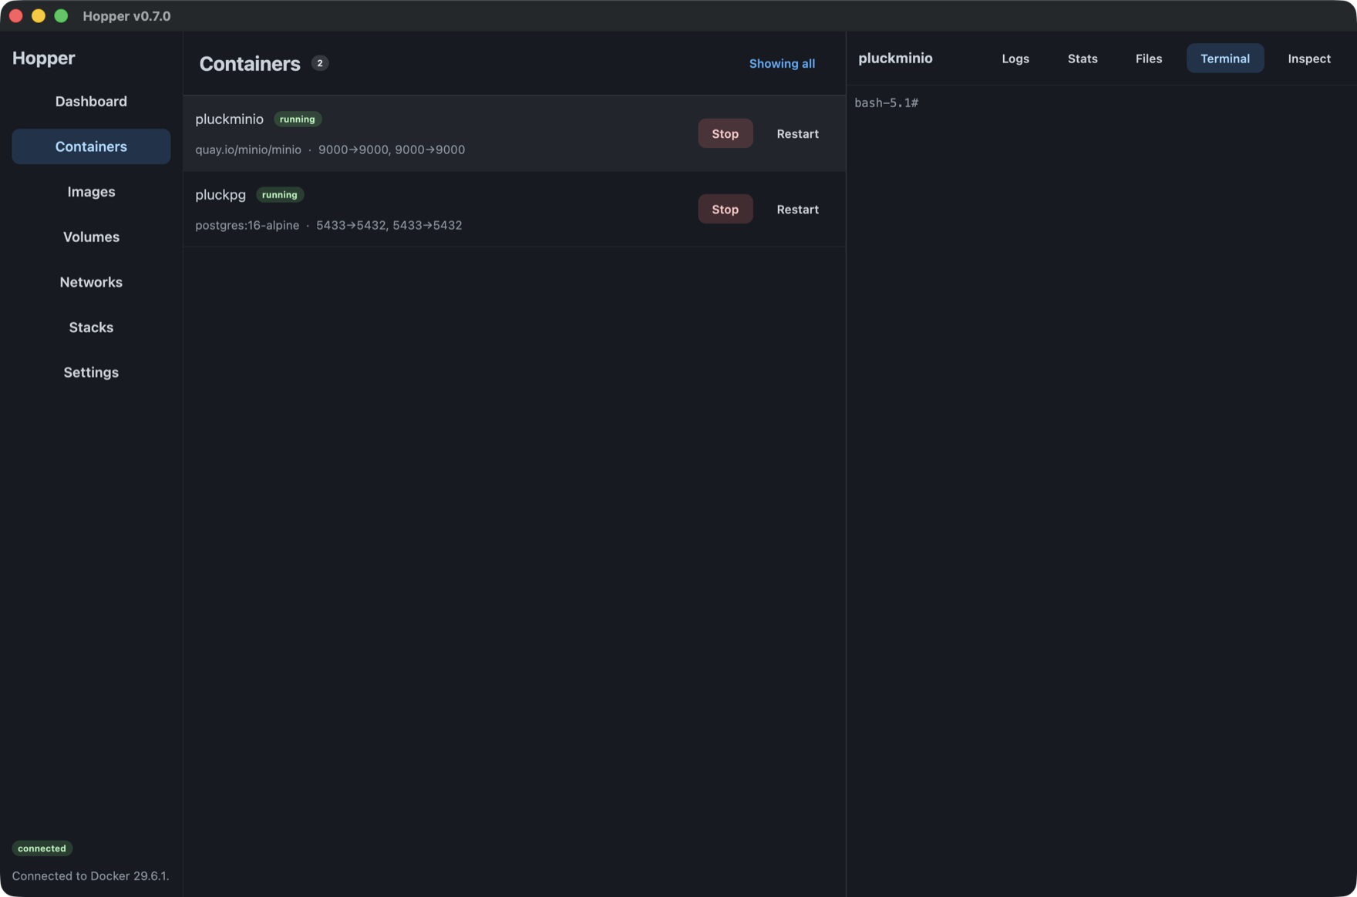Restart the pluckminio container
1357x897 pixels.
tap(797, 133)
